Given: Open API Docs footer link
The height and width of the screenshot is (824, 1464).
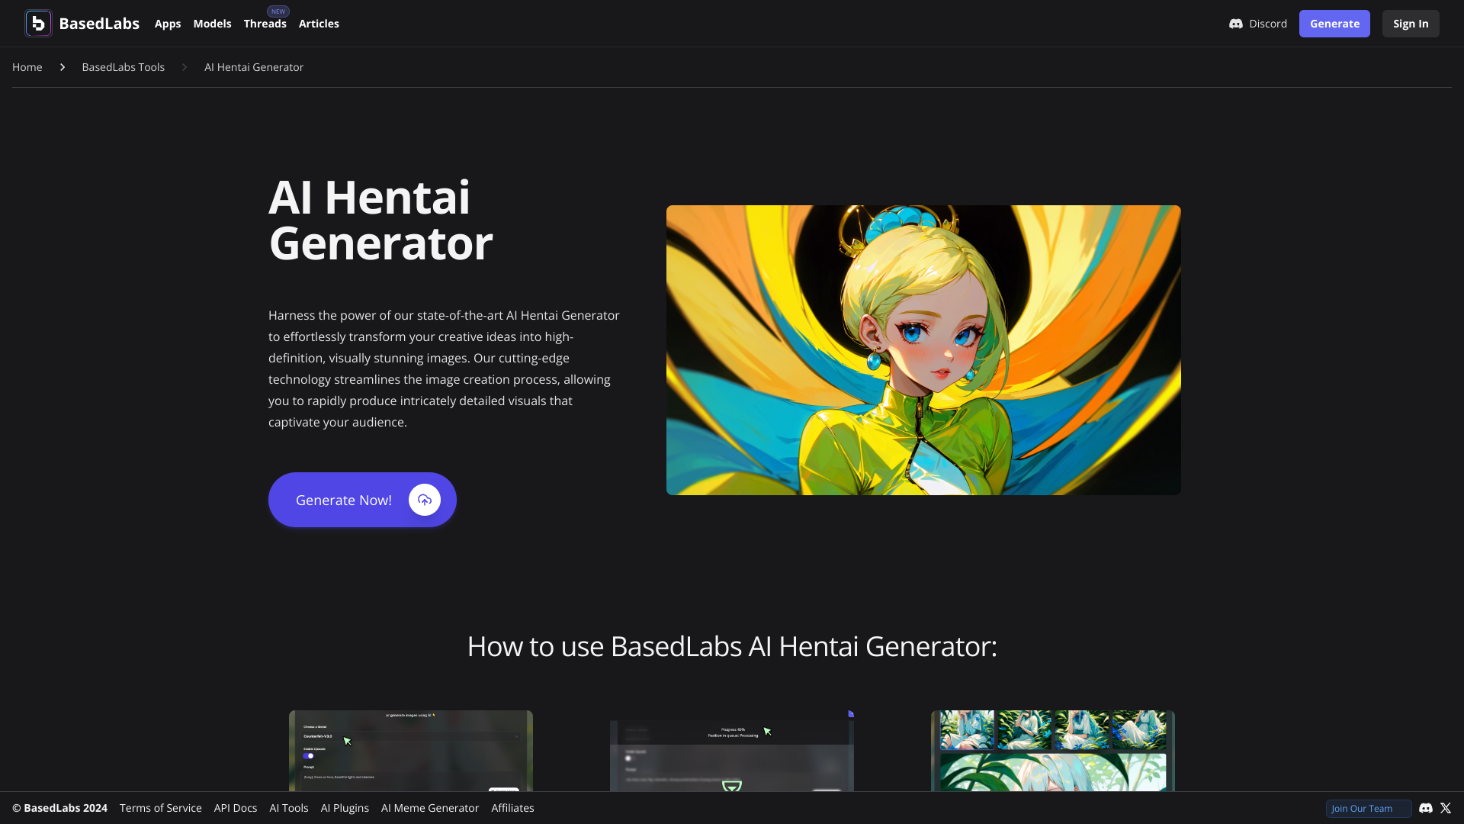Looking at the screenshot, I should pyautogui.click(x=236, y=808).
